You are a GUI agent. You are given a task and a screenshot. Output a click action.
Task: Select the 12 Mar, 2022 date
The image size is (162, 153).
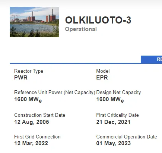pyautogui.click(x=31, y=143)
